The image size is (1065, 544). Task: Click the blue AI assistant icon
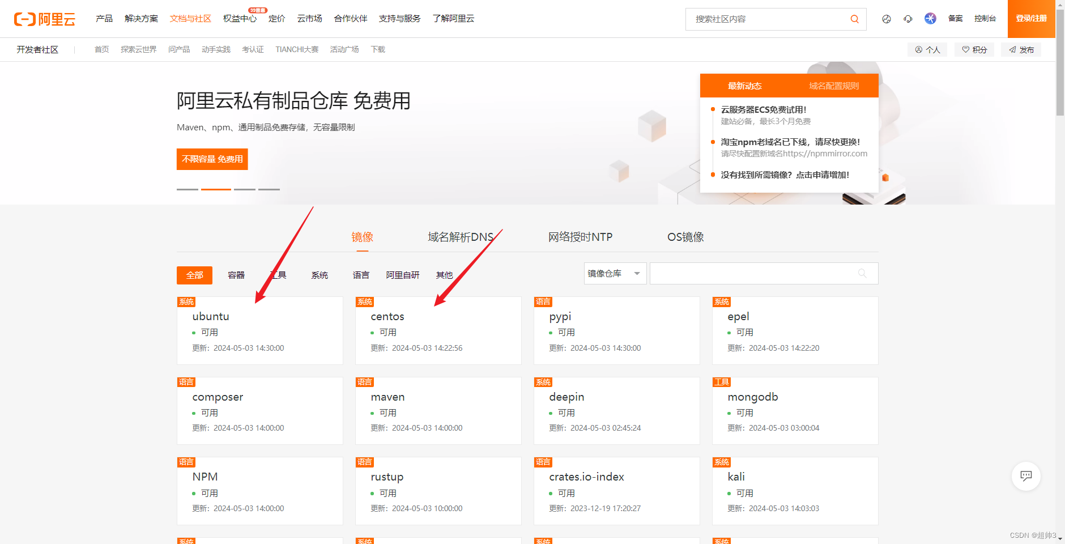(x=930, y=19)
